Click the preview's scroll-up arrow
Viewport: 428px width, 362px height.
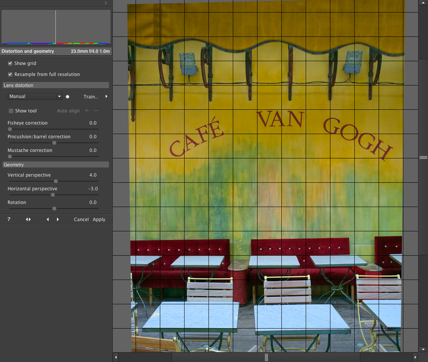[x=423, y=2]
